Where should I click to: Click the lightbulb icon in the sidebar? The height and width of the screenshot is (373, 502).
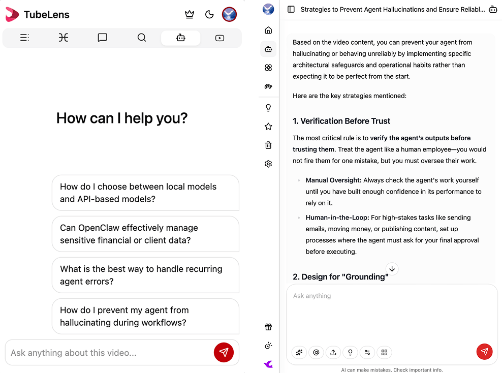[268, 108]
